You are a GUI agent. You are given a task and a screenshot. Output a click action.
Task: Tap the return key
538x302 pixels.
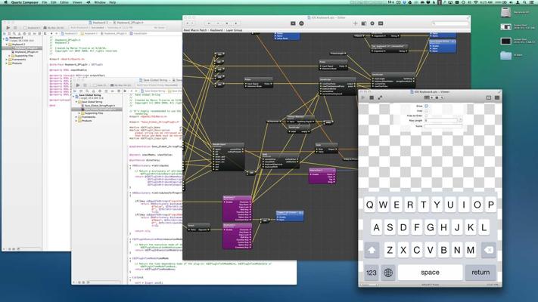pos(480,273)
